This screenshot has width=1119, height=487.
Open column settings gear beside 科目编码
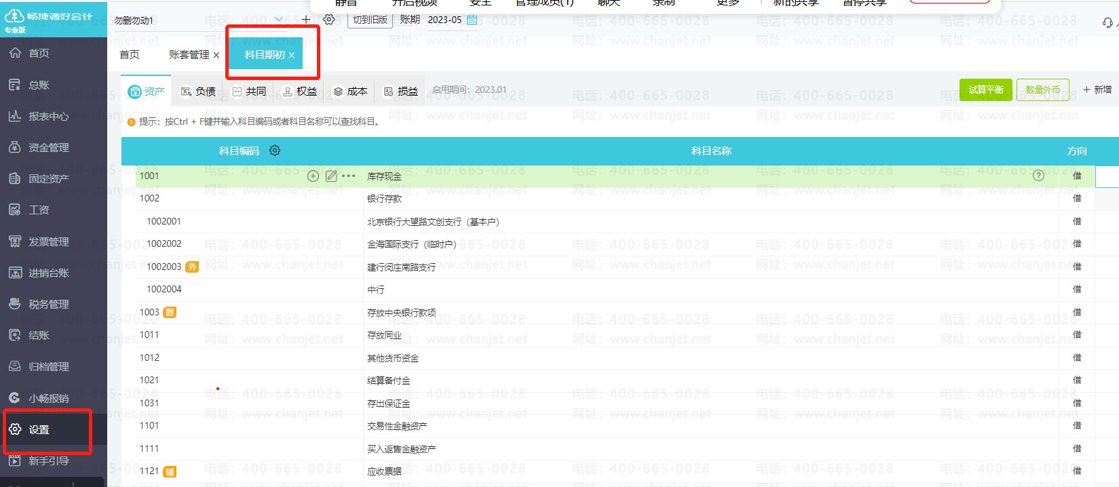pyautogui.click(x=275, y=151)
